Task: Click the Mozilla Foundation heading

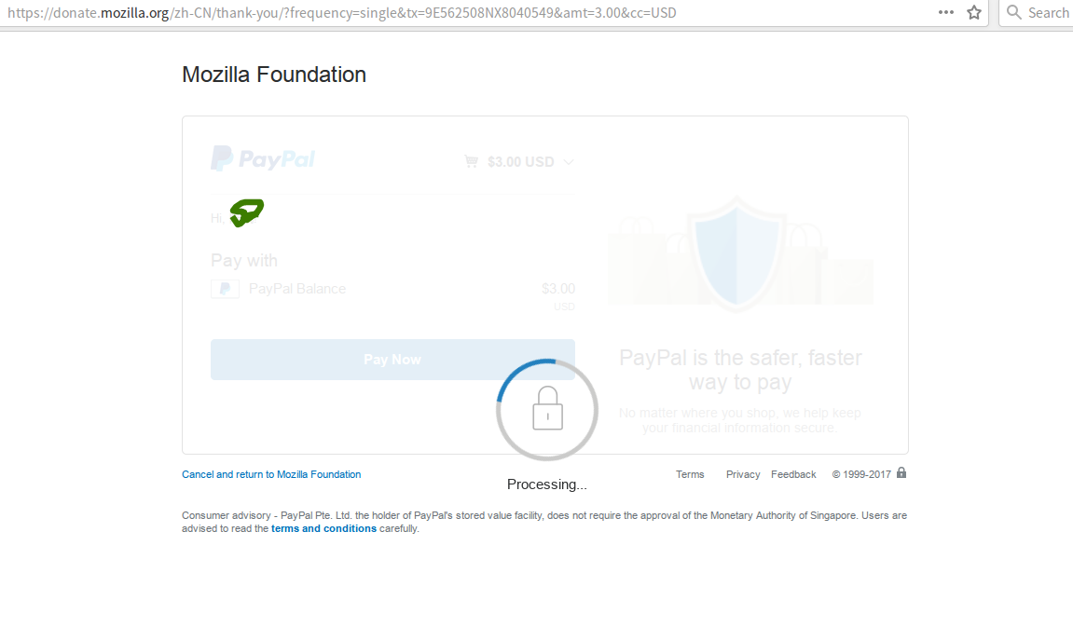Action: click(274, 75)
